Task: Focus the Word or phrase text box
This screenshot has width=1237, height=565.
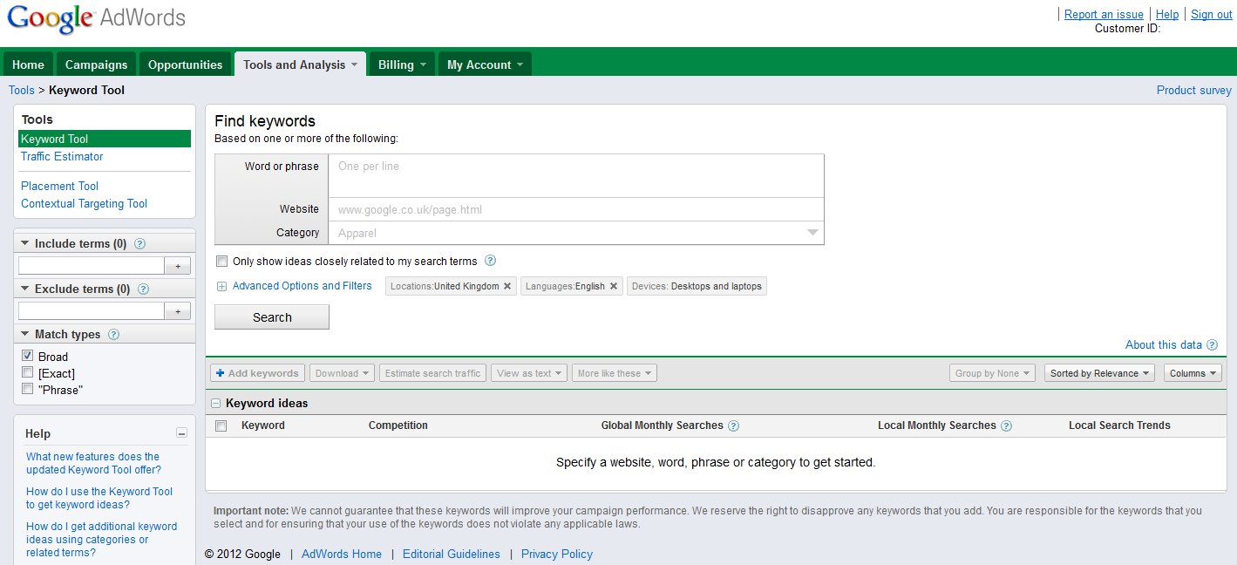Action: pyautogui.click(x=575, y=176)
